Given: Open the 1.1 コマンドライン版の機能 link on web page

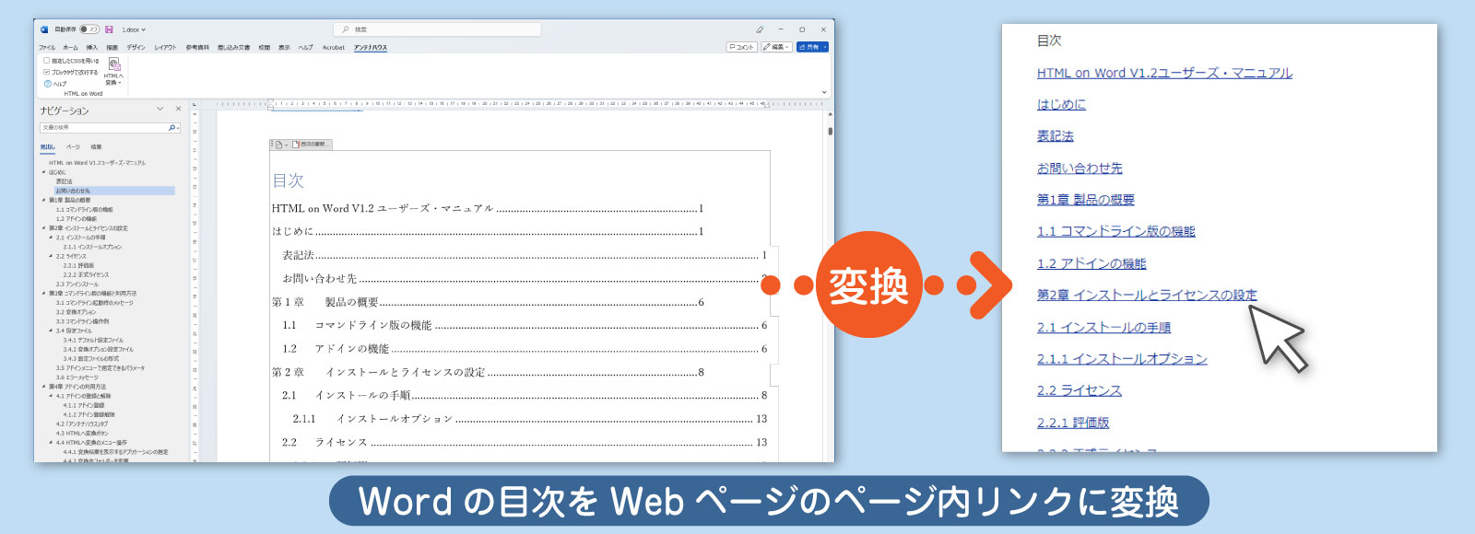Looking at the screenshot, I should coord(1115,231).
